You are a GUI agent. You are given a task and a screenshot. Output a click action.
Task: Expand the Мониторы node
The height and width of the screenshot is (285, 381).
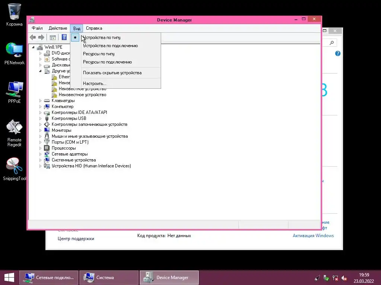pyautogui.click(x=40, y=130)
